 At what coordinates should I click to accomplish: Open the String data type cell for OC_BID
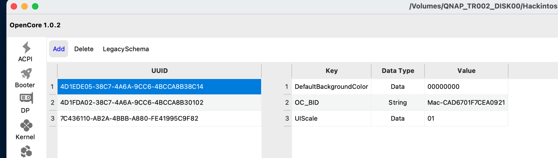tap(398, 102)
